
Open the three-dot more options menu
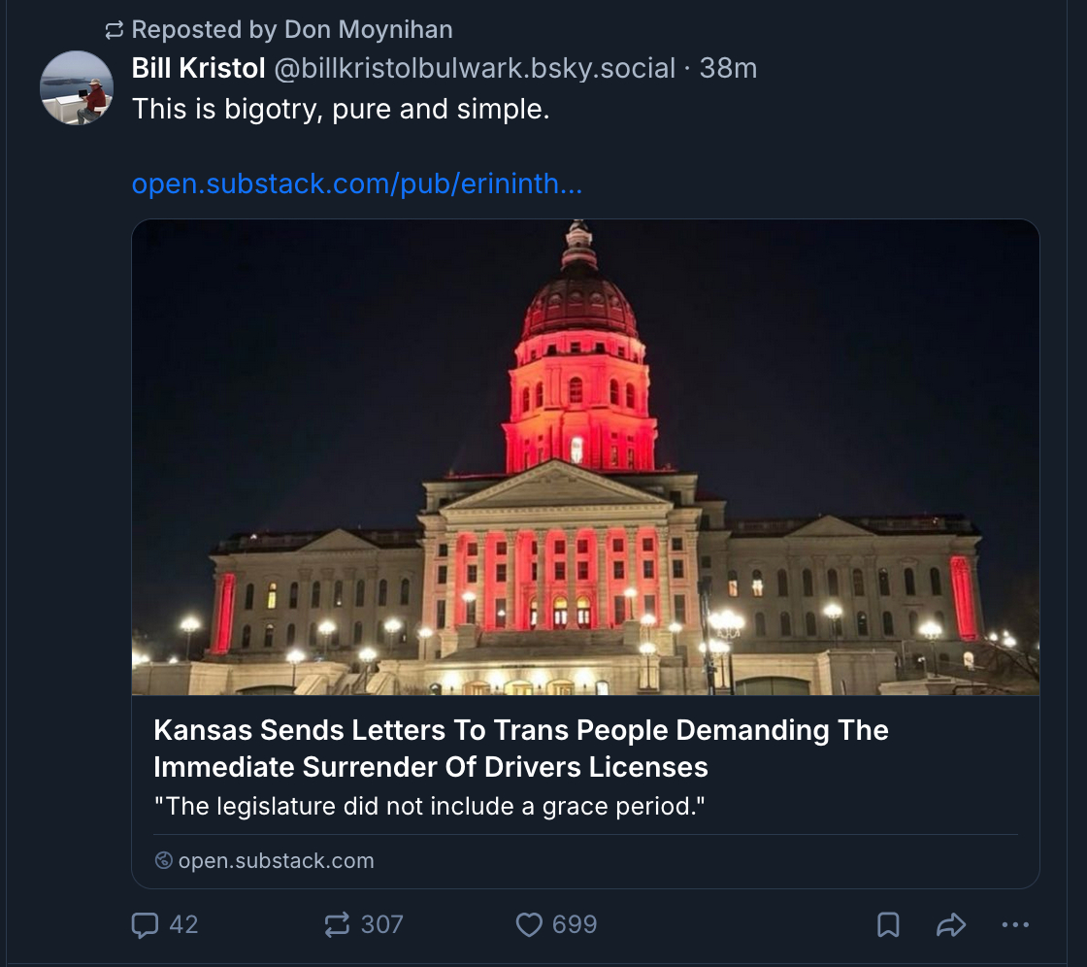pos(1015,924)
